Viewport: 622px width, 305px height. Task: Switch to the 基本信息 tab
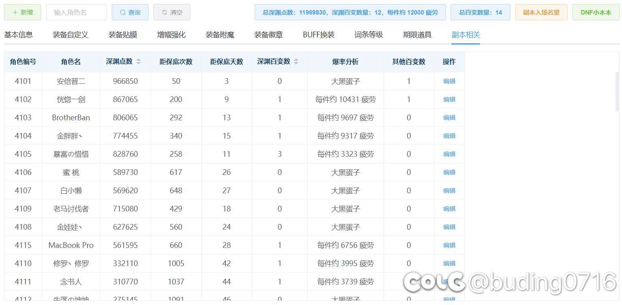18,35
